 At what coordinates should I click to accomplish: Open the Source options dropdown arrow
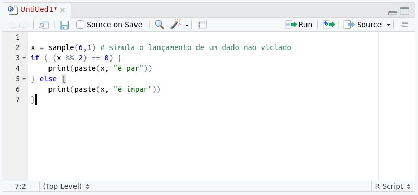[389, 25]
